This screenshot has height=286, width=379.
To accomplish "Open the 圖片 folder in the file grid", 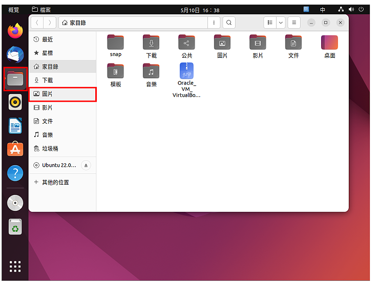I will tap(222, 47).
